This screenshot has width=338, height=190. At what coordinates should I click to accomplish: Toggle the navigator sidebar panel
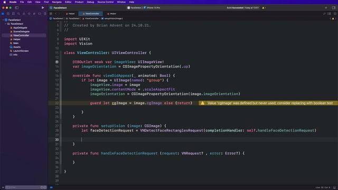point(16,8)
